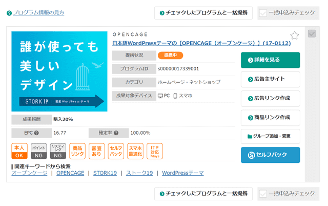Image resolution: width=328 pixels, height=206 pixels.
Task: Click the green 詳細を見る button
Action: coord(270,60)
